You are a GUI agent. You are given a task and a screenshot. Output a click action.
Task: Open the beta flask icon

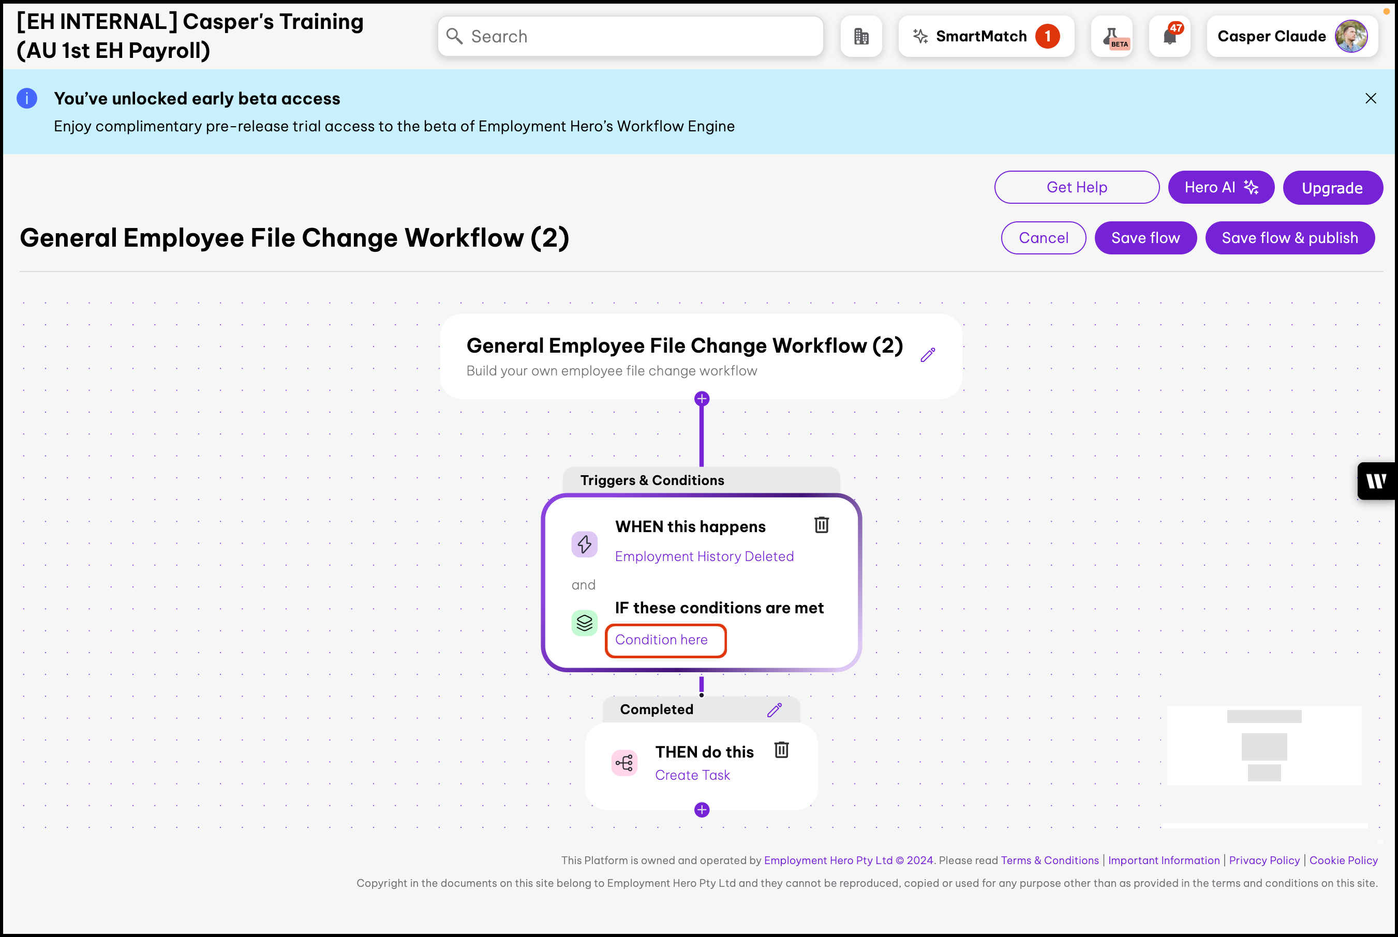point(1111,36)
